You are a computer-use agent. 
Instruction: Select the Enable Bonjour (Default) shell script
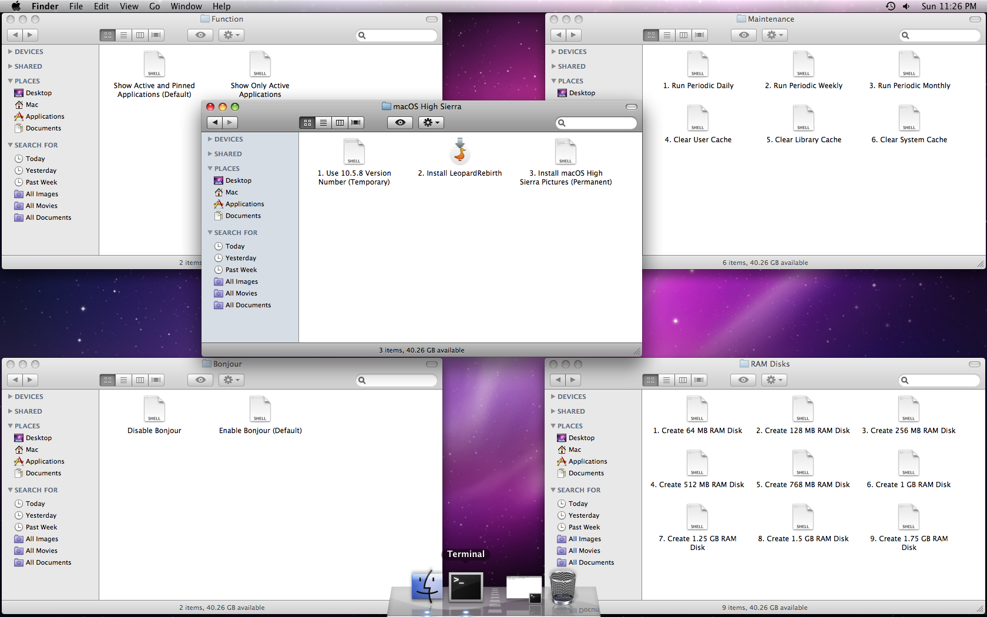pyautogui.click(x=260, y=409)
